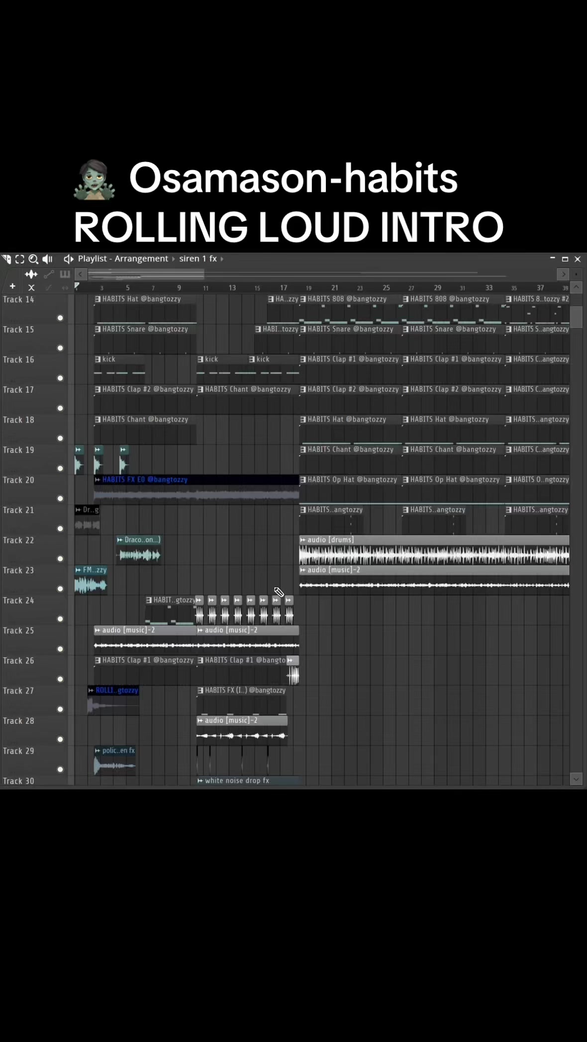Toggle mute dot on Track 20
Screen dimensions: 587x1042
click(x=60, y=499)
